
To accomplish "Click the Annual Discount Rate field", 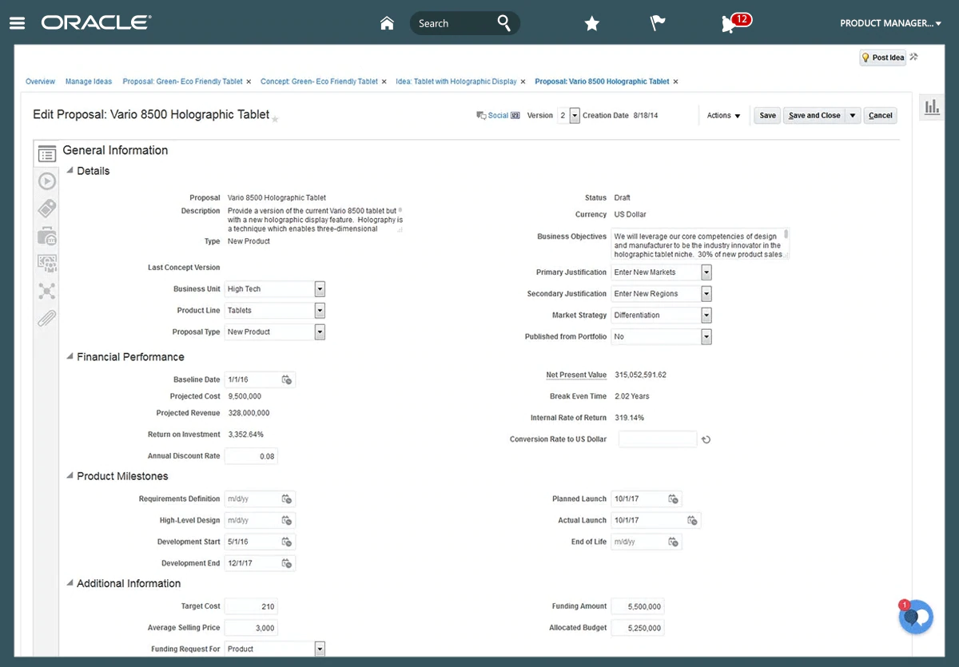I will [251, 456].
